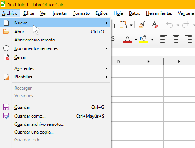Viewport: 195px width, 148px height.
Task: Select column header D
Action: (x=122, y=61)
